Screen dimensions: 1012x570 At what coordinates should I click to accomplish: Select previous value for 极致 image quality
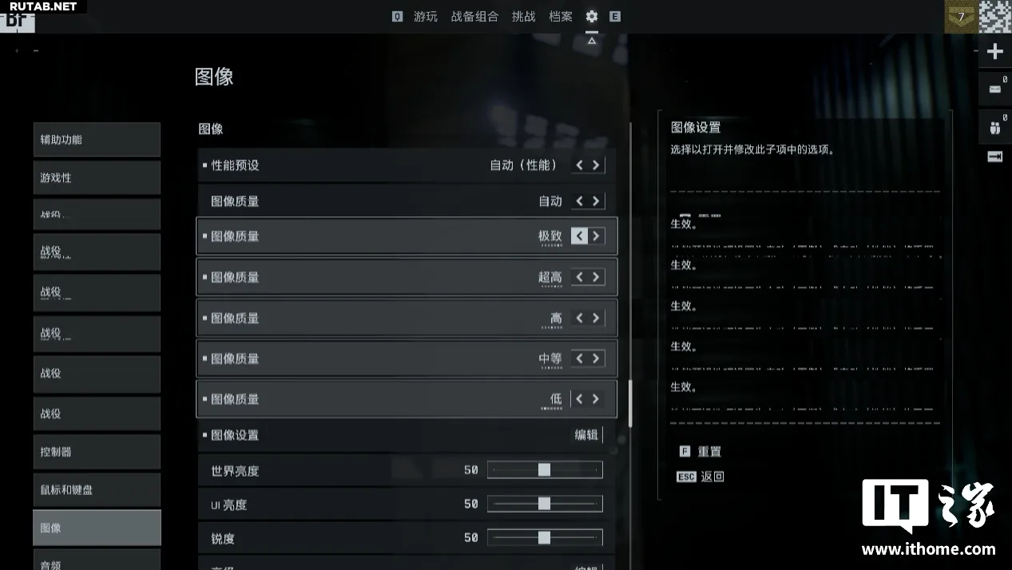point(580,236)
